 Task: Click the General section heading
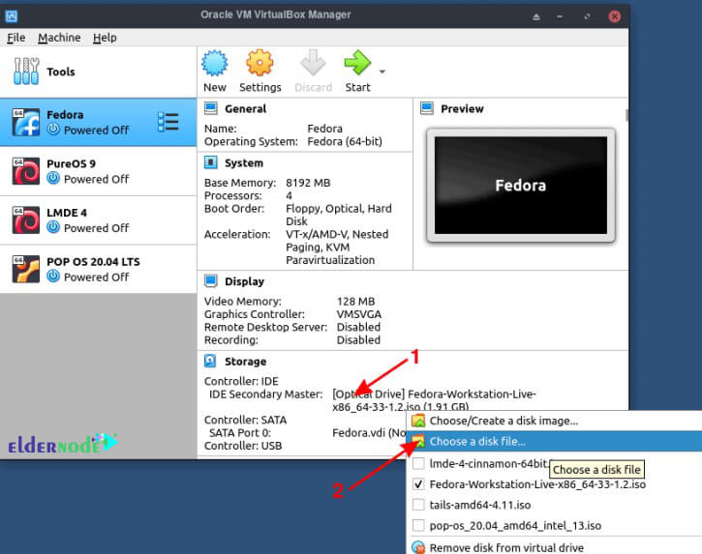tap(245, 108)
